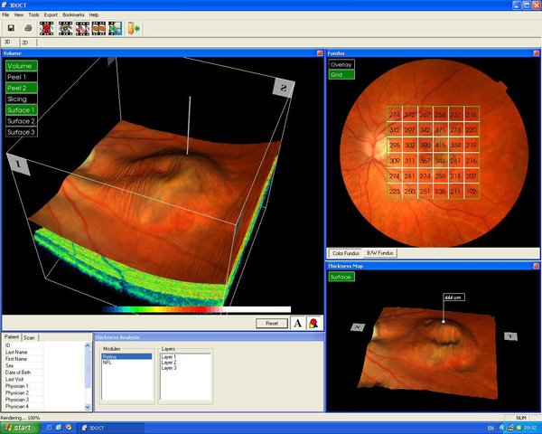Click the red figure filmstrip icon
The height and width of the screenshot is (434, 542).
click(x=47, y=28)
